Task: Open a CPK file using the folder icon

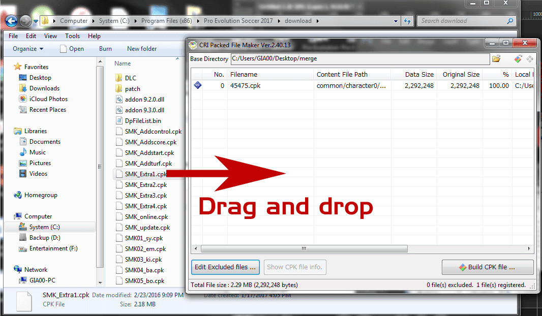Action: [496, 58]
